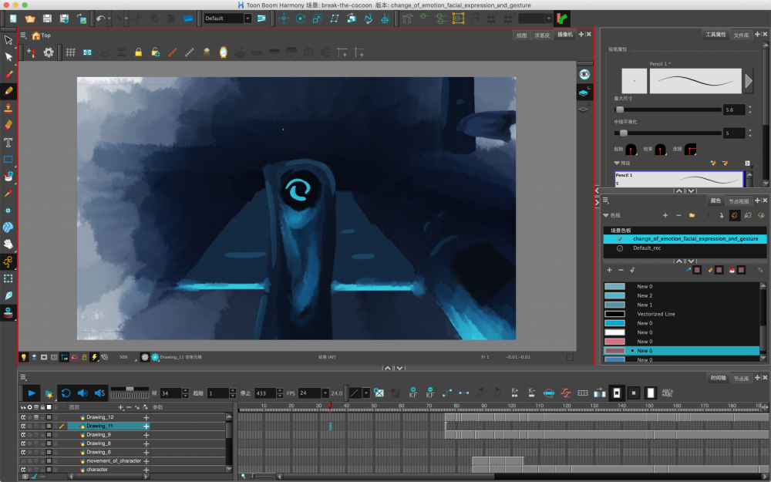Expand the pencil preview arrow

click(x=749, y=81)
